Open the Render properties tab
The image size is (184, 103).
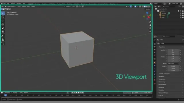[x=155, y=44]
